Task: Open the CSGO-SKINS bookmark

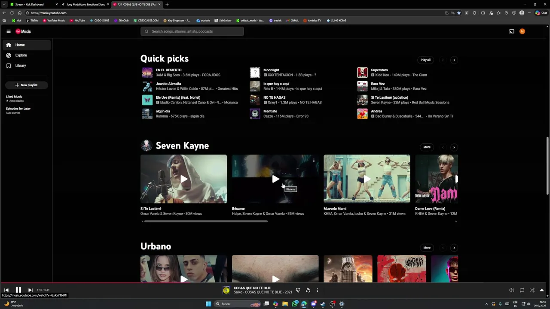Action: coord(100,21)
